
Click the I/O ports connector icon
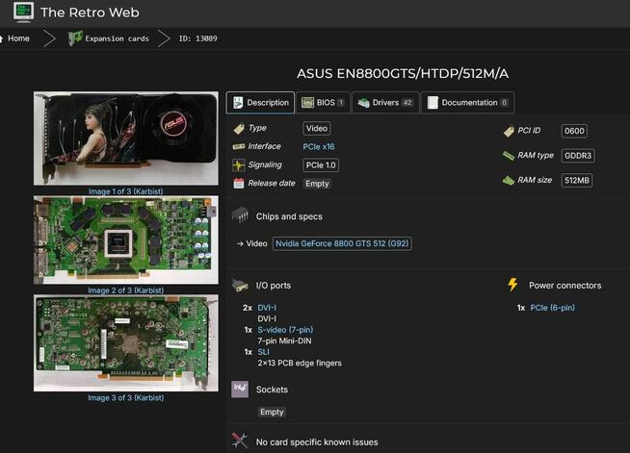click(x=240, y=286)
